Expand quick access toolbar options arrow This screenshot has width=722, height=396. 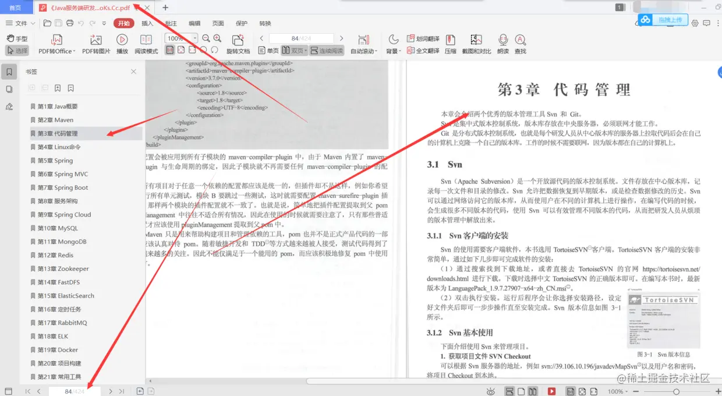pos(104,23)
